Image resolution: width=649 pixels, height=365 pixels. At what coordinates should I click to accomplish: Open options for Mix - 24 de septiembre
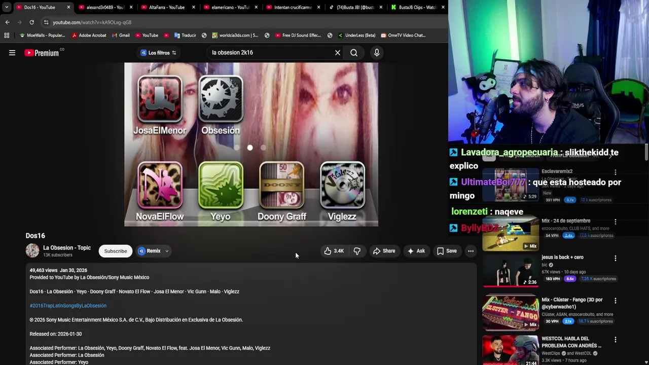point(615,222)
